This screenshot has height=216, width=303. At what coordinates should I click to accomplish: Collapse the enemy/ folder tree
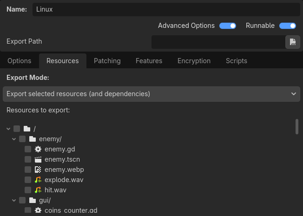pyautogui.click(x=14, y=139)
